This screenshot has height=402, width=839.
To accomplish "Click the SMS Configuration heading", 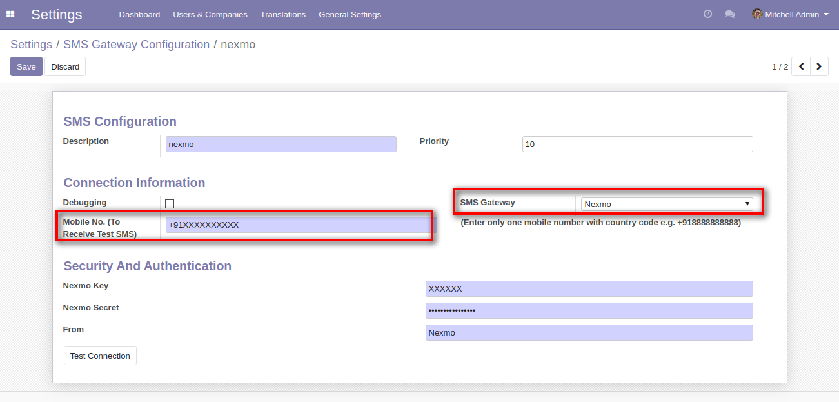I will coord(120,121).
